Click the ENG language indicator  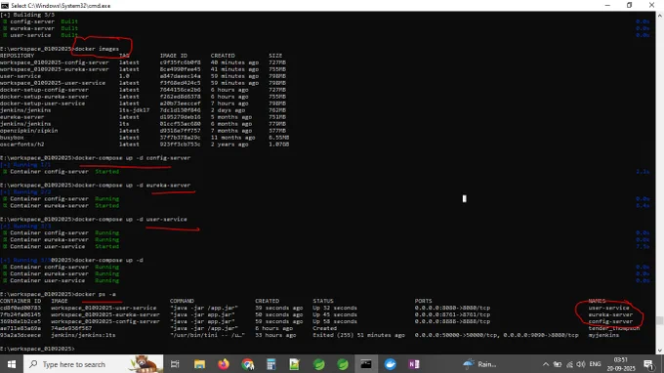tap(595, 364)
